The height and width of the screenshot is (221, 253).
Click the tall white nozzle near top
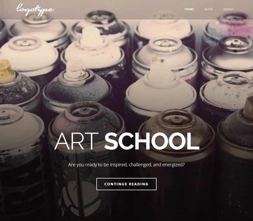pyautogui.click(x=92, y=37)
